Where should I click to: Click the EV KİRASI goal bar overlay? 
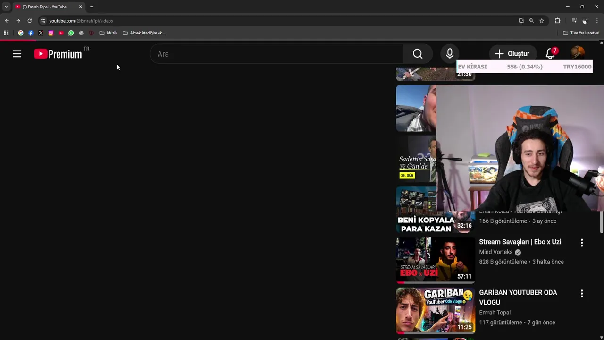click(x=524, y=67)
